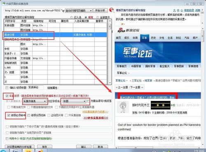Enable the 下载链接指向的文件 checkbox
Screen dimensions: 206x152
(x=28, y=107)
